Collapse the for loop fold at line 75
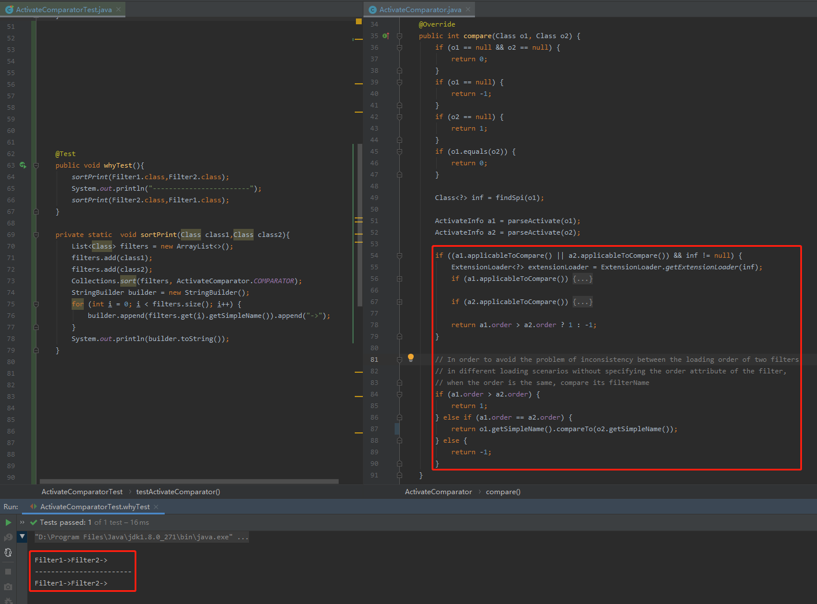This screenshot has width=817, height=604. click(x=36, y=304)
